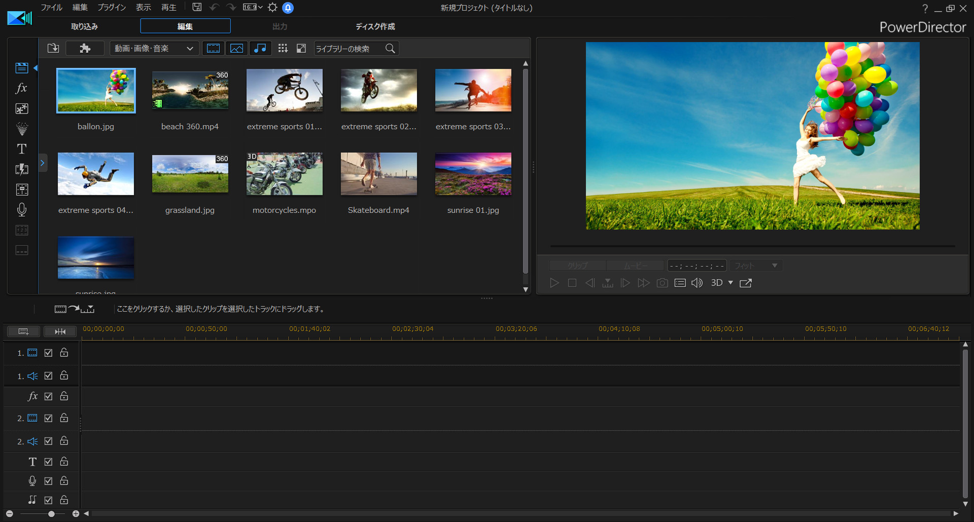Click the timeline zoom slider handle
The height and width of the screenshot is (522, 974).
click(51, 513)
